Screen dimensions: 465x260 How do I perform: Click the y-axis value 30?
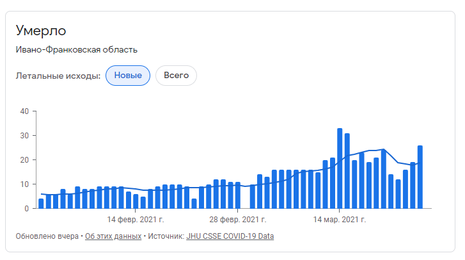pos(25,136)
